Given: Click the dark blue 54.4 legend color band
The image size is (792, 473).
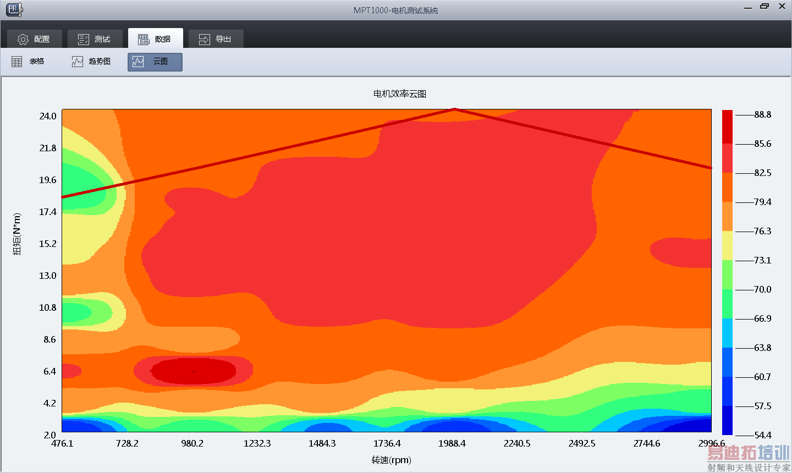Looking at the screenshot, I should pos(727,420).
